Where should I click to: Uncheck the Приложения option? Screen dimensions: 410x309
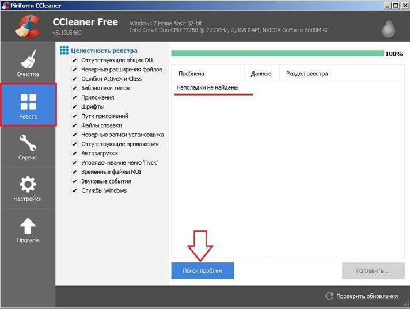[74, 97]
